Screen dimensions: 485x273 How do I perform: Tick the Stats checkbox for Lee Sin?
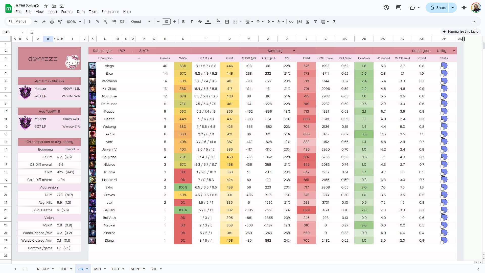(442, 136)
